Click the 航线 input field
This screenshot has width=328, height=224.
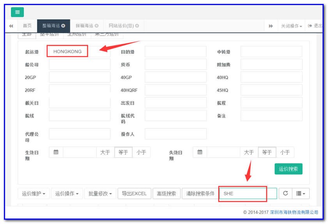[x=80, y=116]
